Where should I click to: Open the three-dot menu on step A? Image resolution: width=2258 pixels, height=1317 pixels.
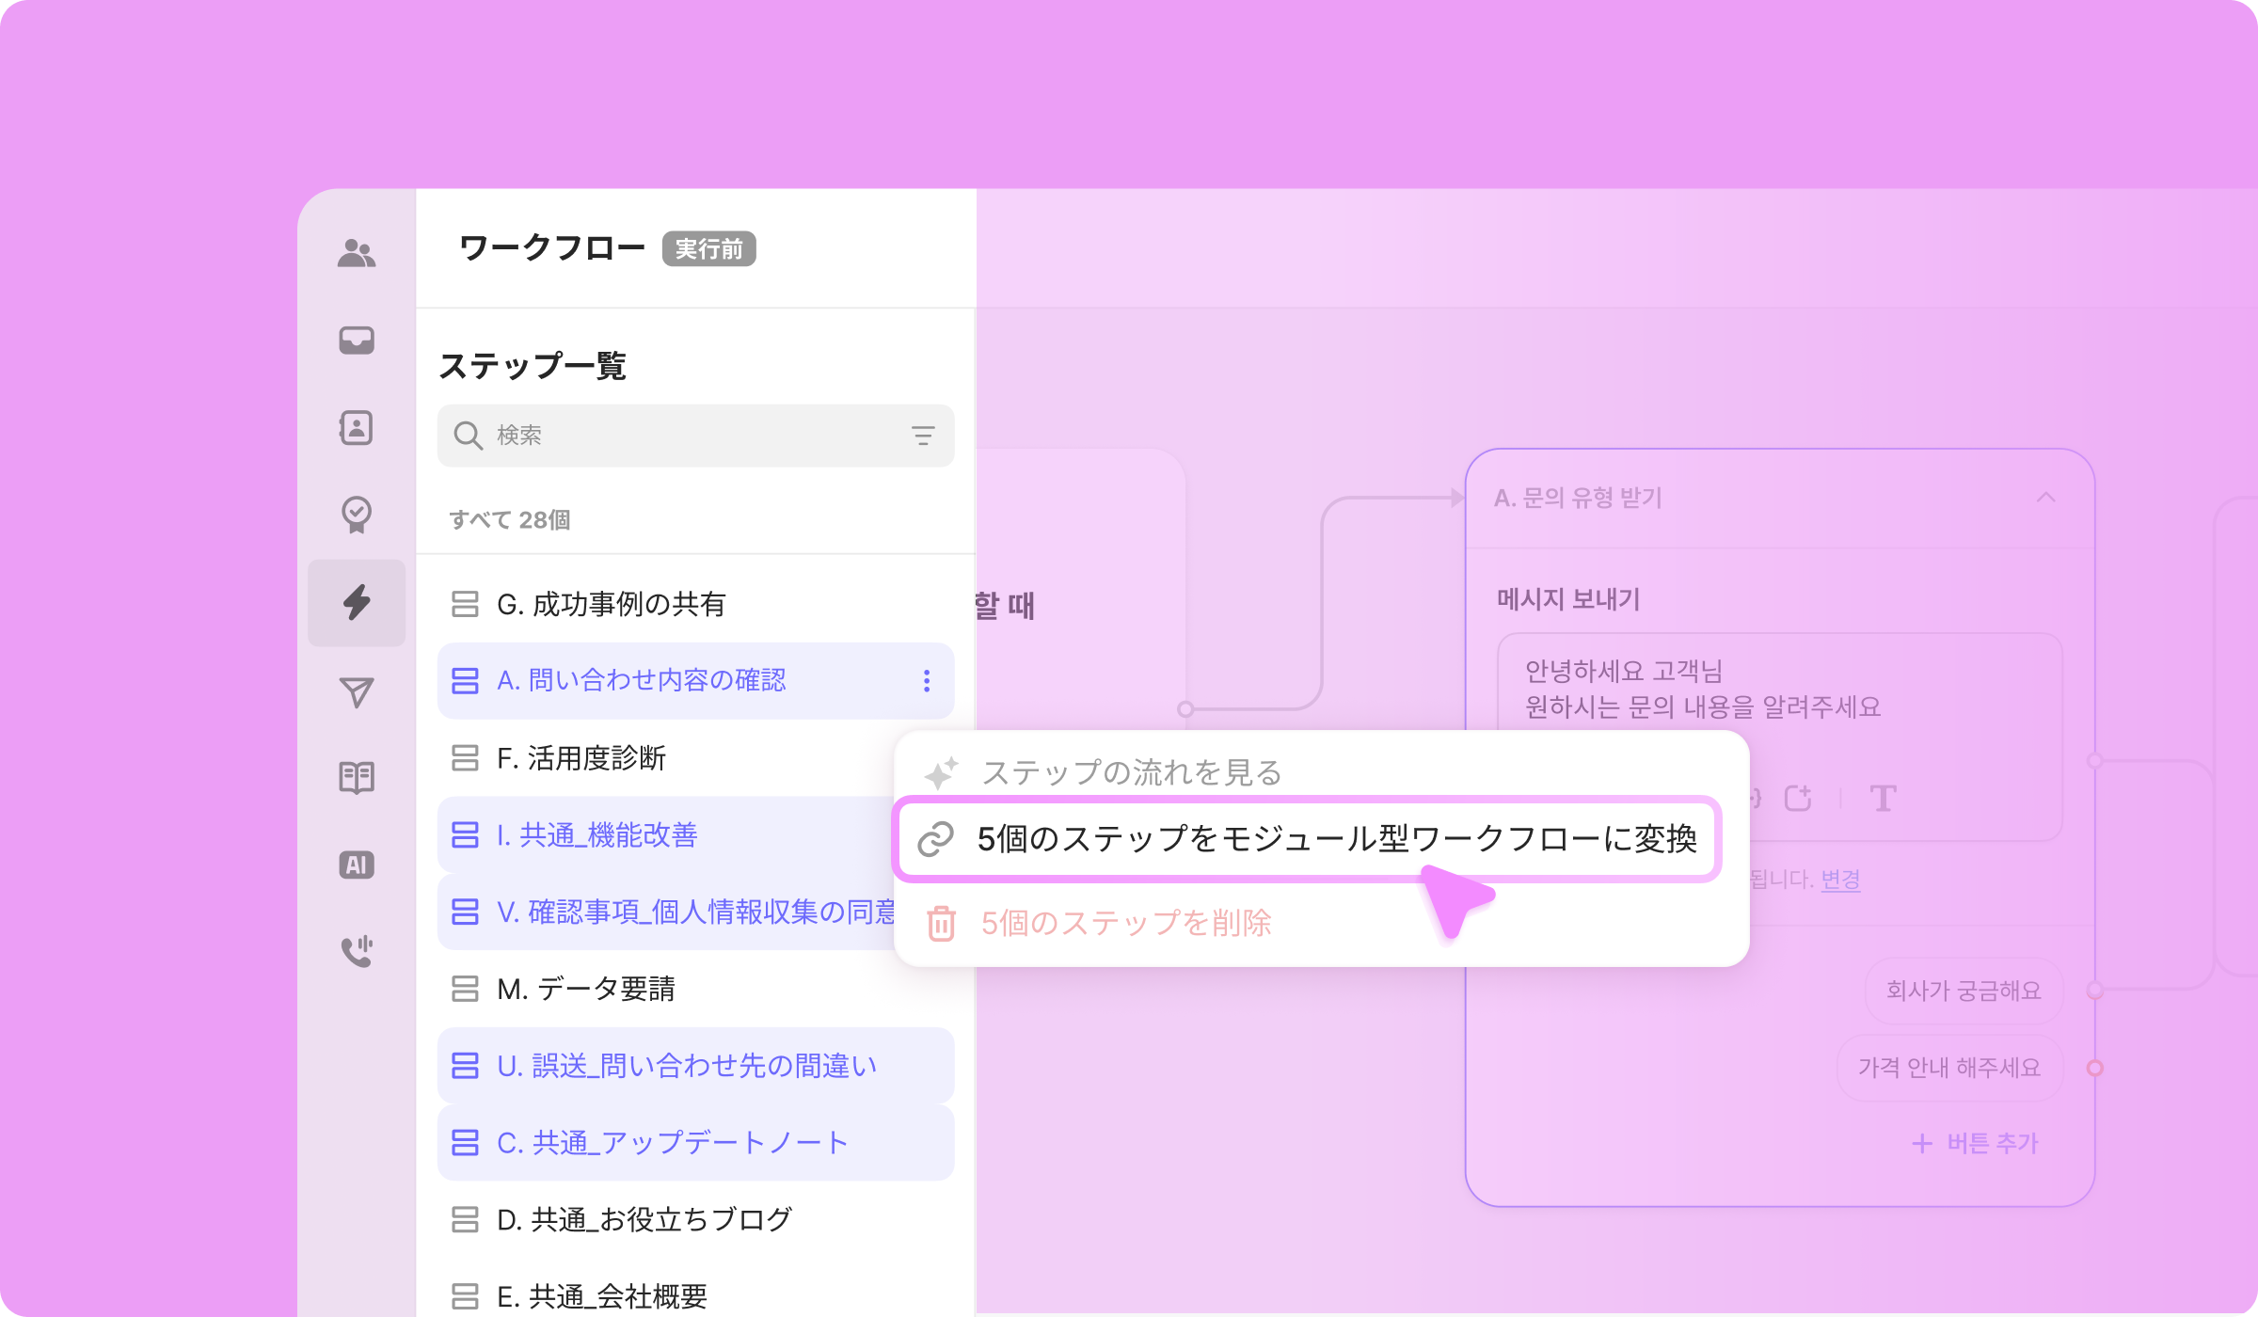tap(927, 681)
